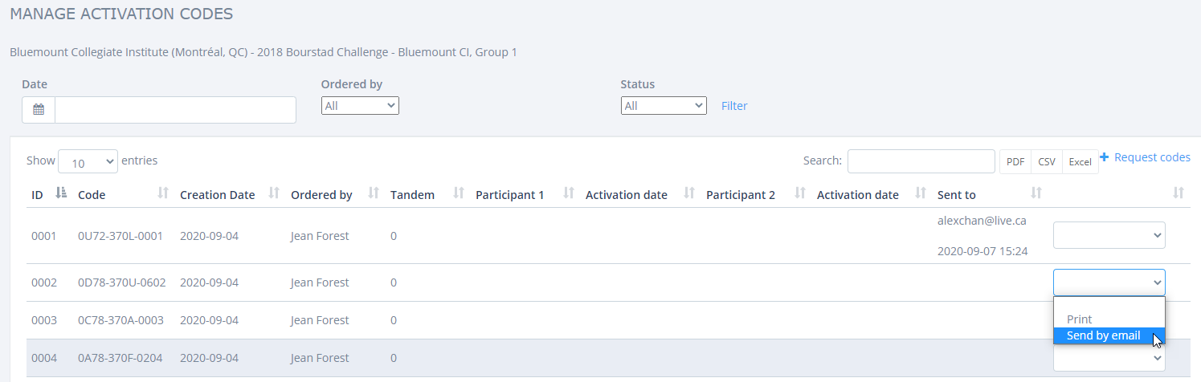Export table as CSV

click(1047, 162)
